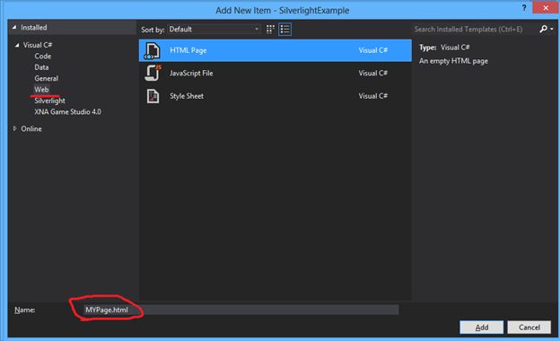Image resolution: width=560 pixels, height=341 pixels.
Task: Click Visual C# in HTML Page row
Action: pos(373,50)
